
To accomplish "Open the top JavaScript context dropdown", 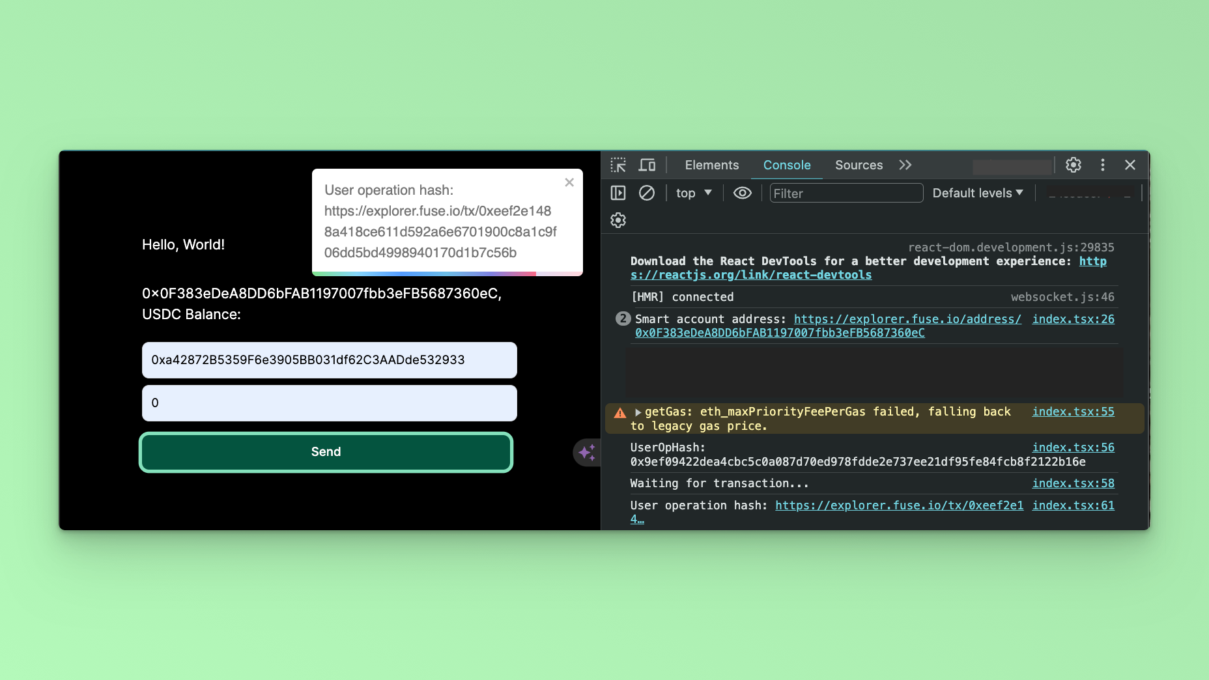I will click(x=694, y=193).
